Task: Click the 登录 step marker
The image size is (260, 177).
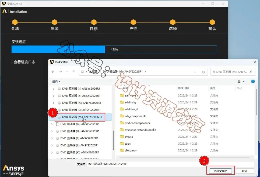Action: coord(54,22)
